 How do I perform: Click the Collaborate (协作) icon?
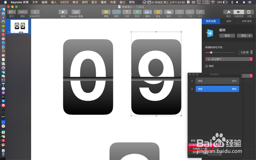coord(168,12)
